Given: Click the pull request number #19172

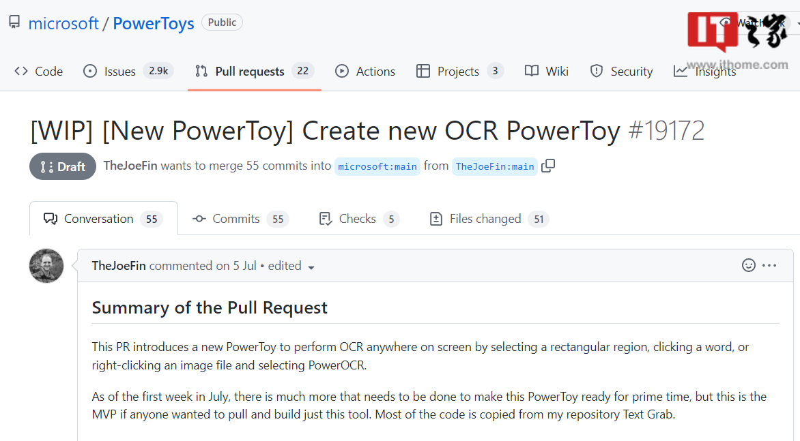Looking at the screenshot, I should (x=666, y=131).
